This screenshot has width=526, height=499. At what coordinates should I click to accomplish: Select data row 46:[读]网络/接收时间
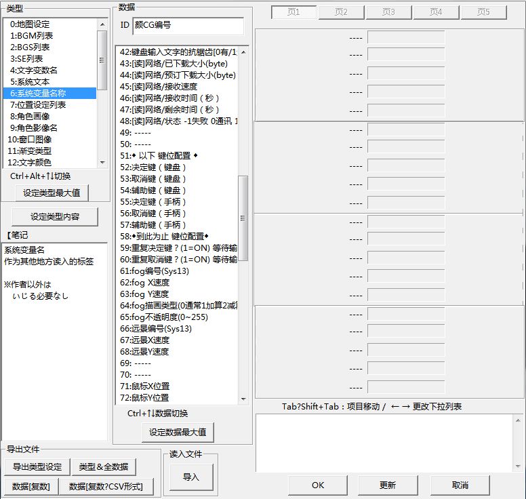[x=177, y=98]
